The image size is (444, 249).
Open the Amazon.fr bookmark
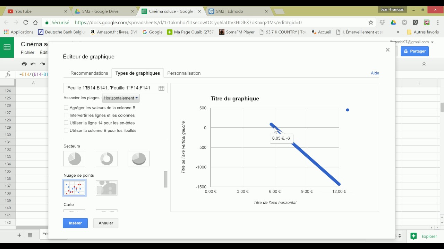click(x=113, y=32)
